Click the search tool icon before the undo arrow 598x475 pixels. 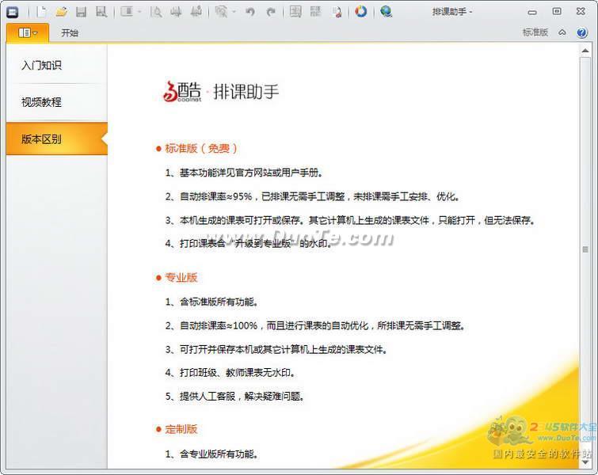pyautogui.click(x=221, y=12)
